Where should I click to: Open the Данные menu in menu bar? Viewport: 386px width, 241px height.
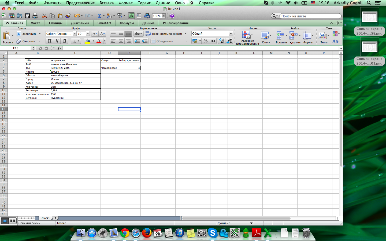pyautogui.click(x=163, y=3)
